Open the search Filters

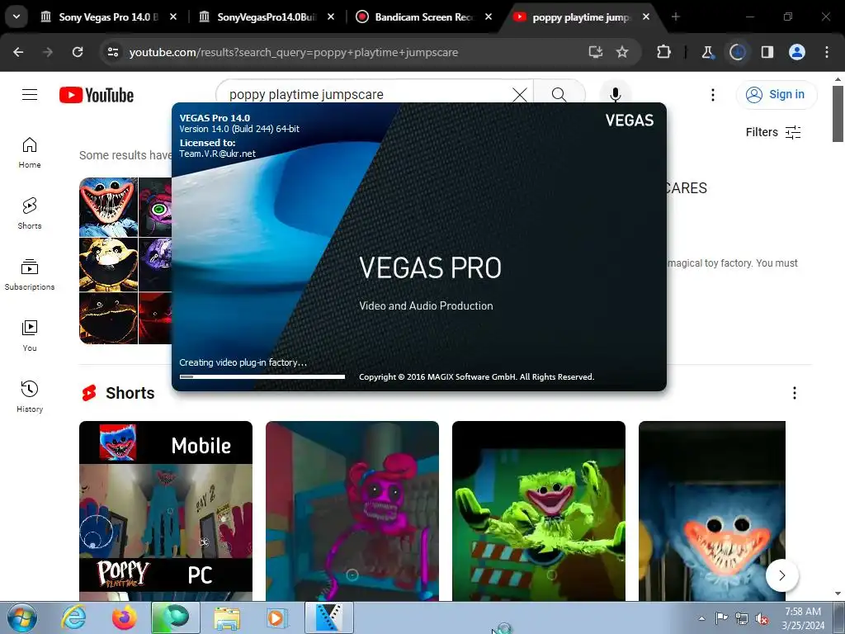click(x=773, y=132)
